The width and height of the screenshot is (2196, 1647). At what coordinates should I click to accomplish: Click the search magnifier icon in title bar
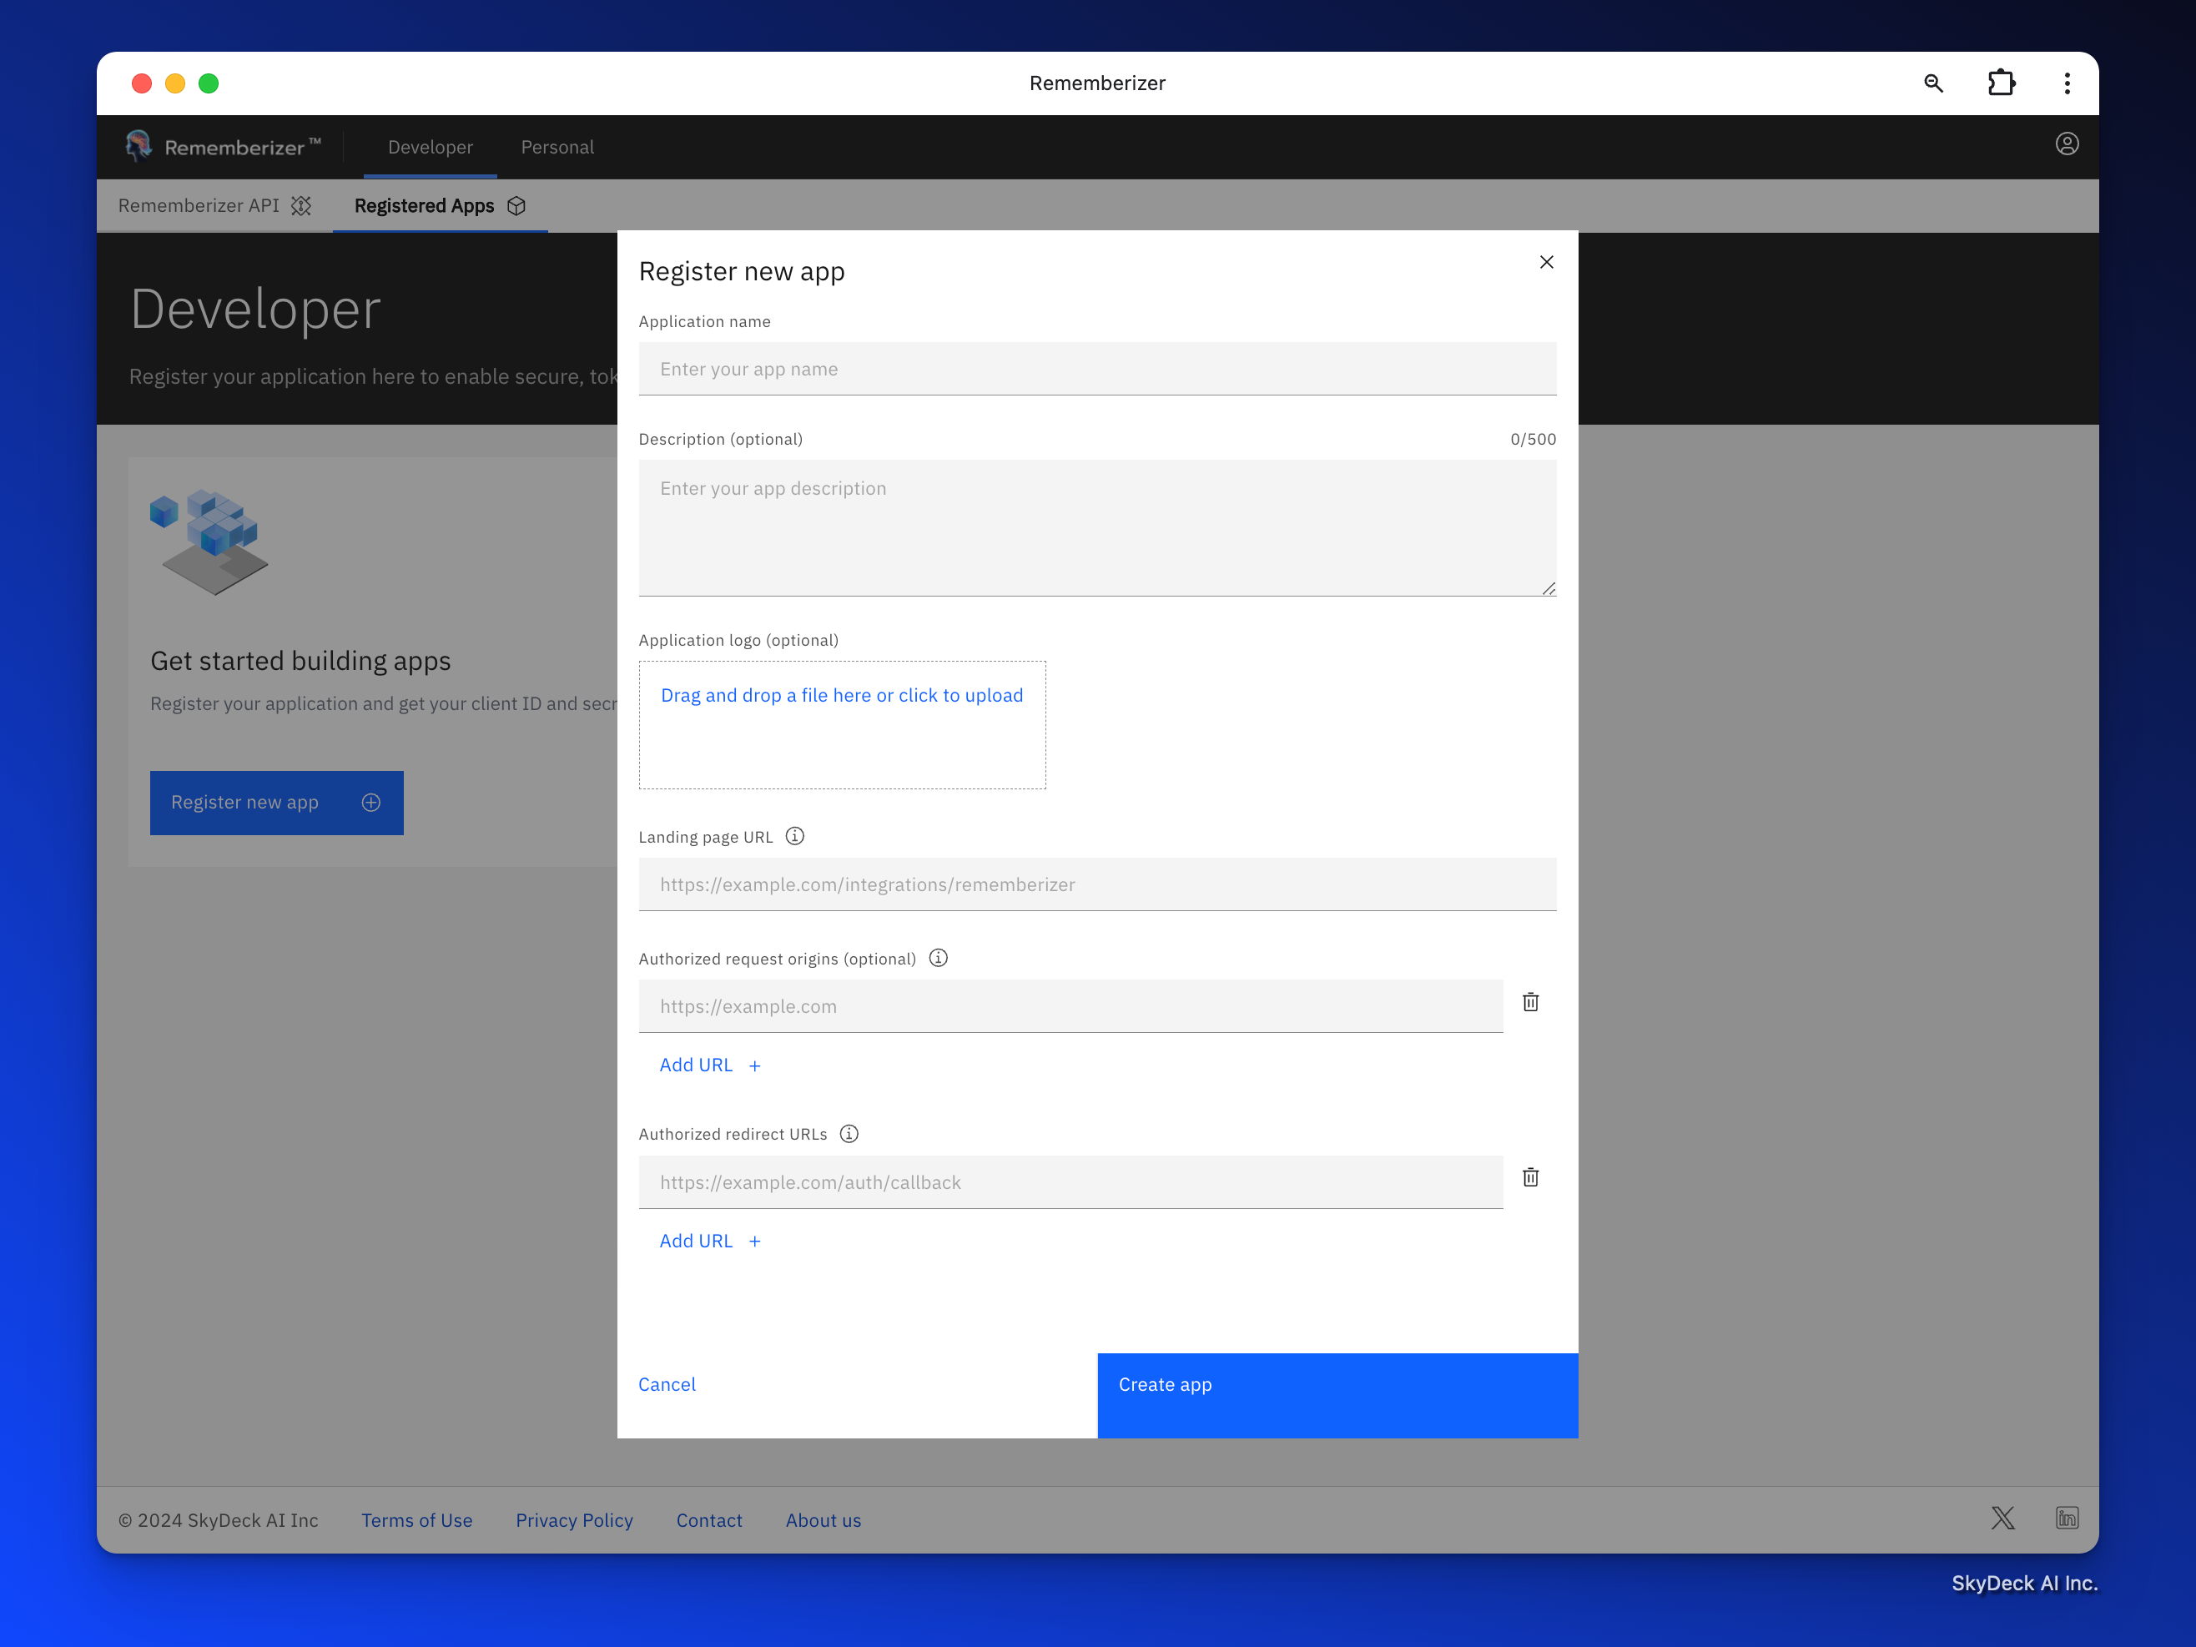click(1933, 83)
